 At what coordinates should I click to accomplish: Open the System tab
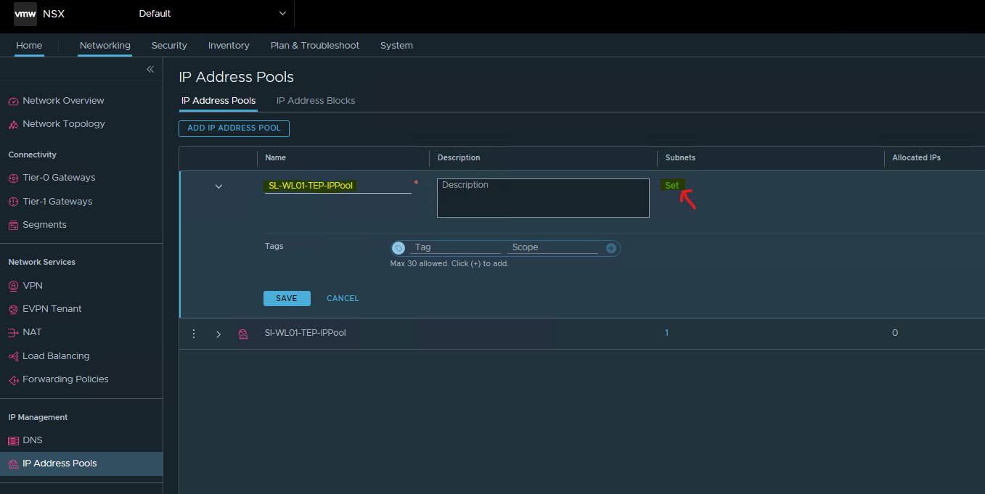pyautogui.click(x=396, y=45)
